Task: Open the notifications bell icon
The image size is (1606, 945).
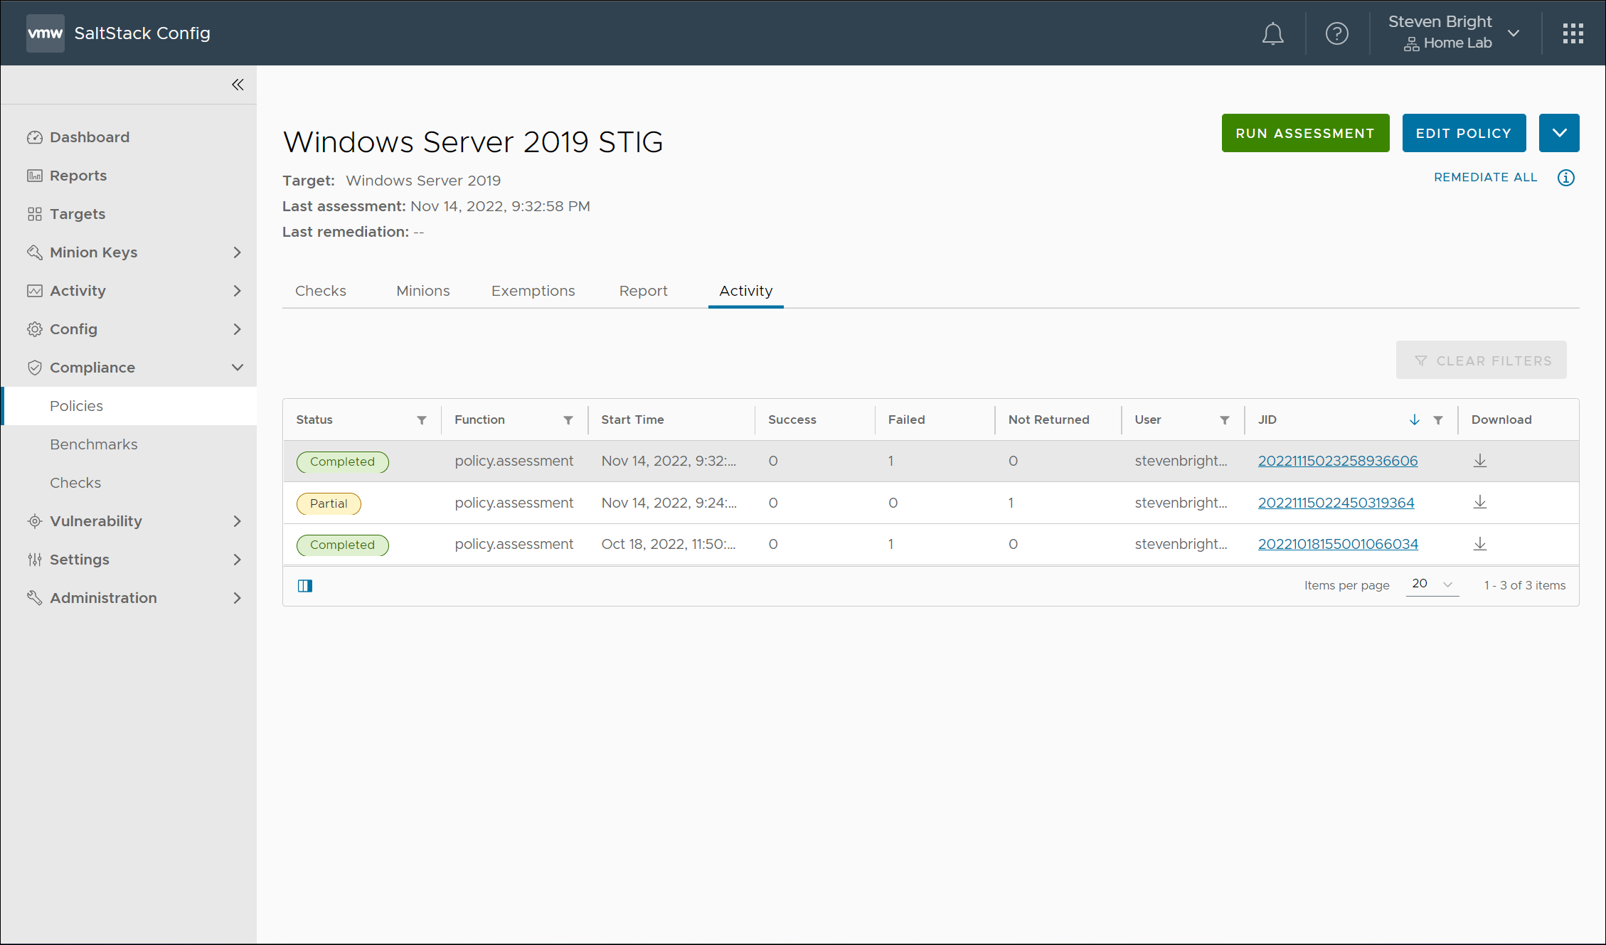Action: [1272, 33]
